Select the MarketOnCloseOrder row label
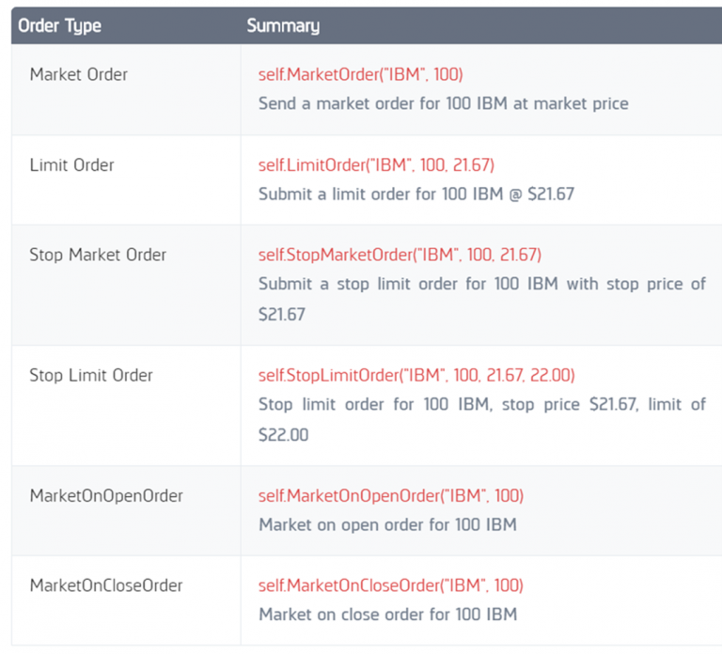This screenshot has width=722, height=654. 106,586
